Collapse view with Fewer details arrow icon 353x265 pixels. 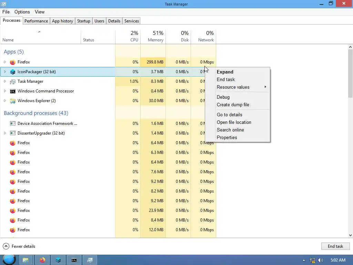(x=6, y=246)
